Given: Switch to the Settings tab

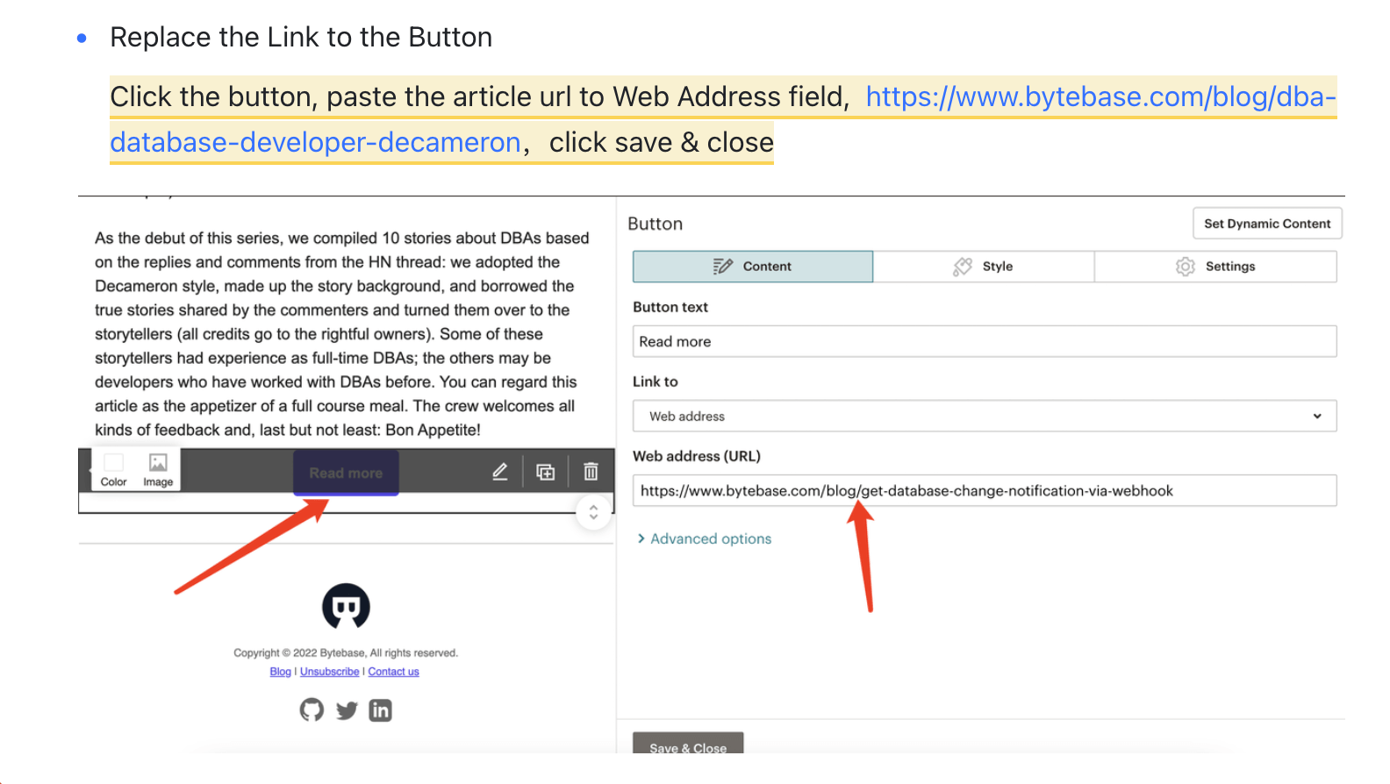Looking at the screenshot, I should [1215, 267].
